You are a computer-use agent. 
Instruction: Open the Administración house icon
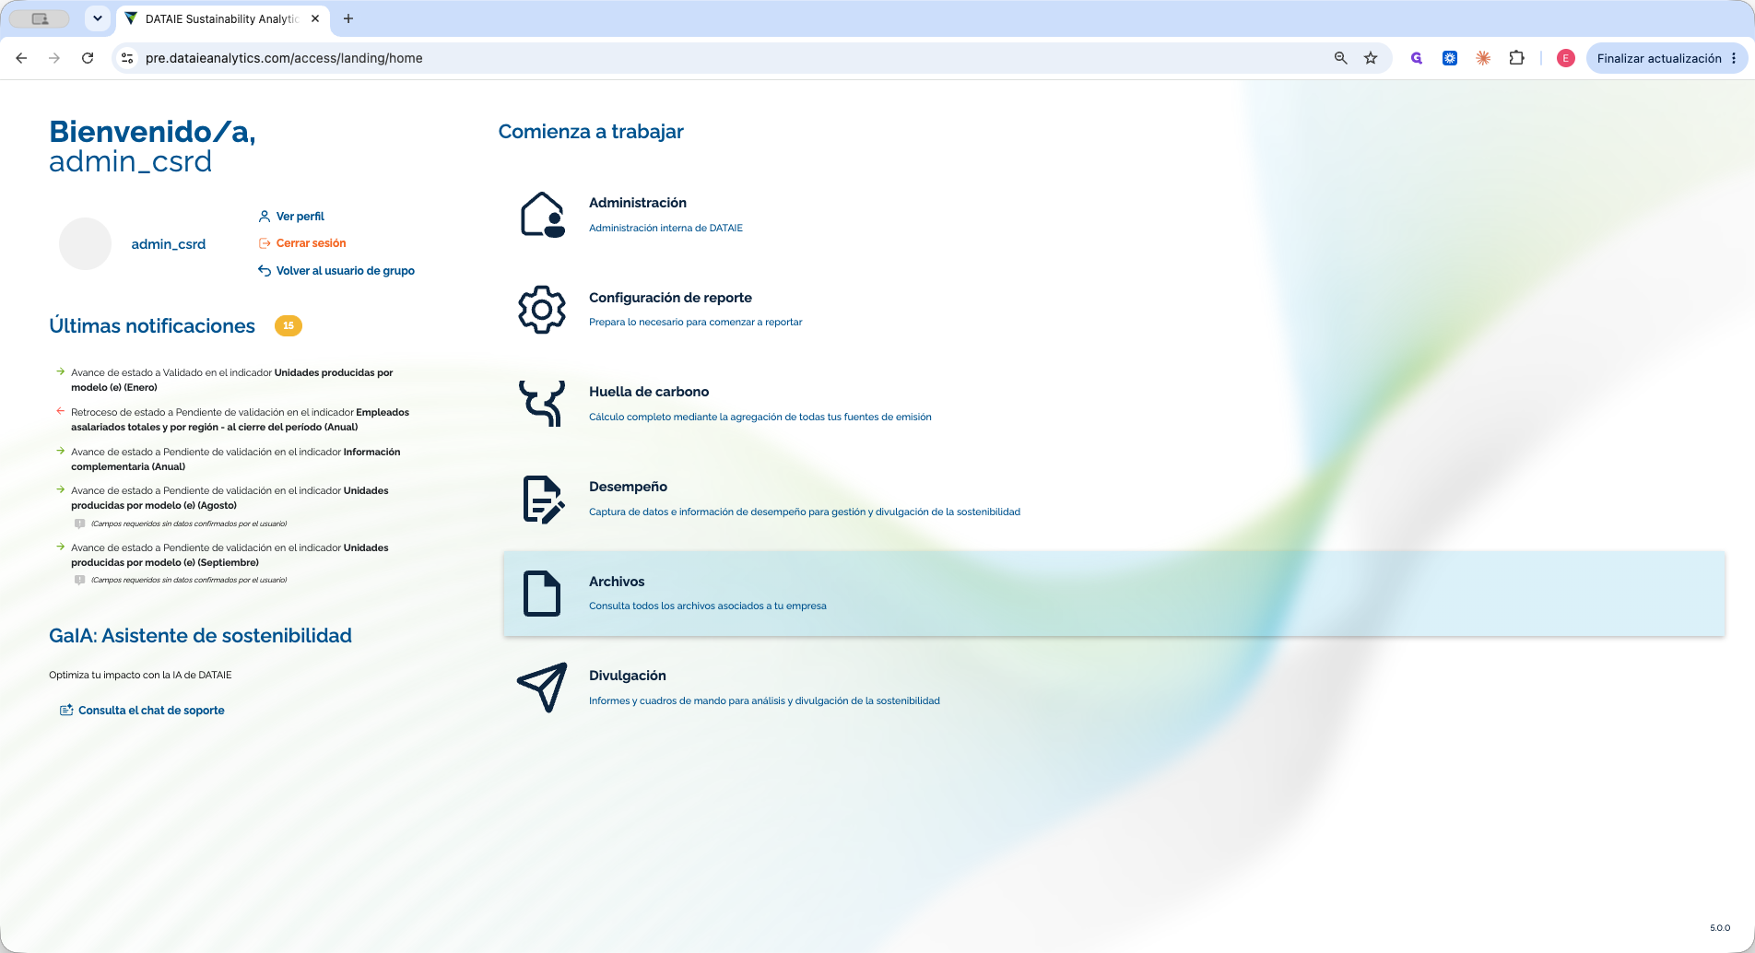(x=542, y=215)
